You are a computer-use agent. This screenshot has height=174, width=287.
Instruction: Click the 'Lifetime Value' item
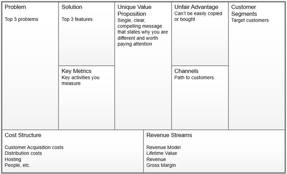pos(162,153)
